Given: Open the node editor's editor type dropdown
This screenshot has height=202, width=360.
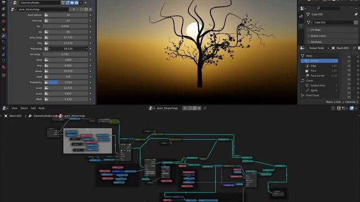Looking at the screenshot, I should [x=5, y=108].
